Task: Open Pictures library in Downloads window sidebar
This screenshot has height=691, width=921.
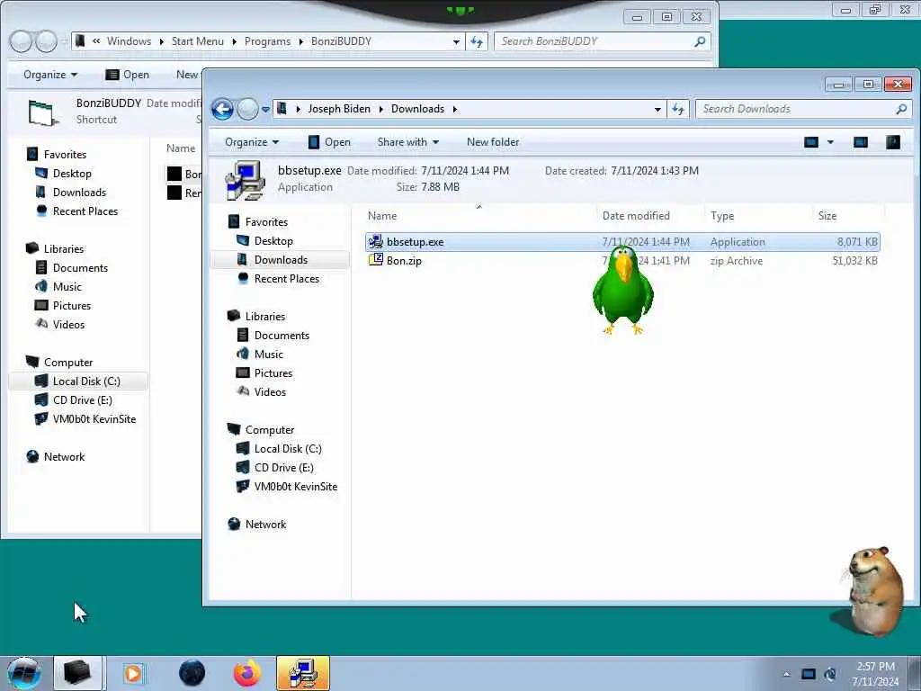Action: [273, 373]
